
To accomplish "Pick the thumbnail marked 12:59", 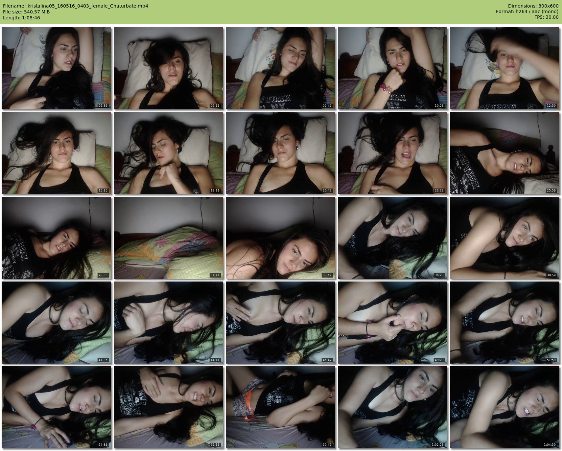I will click(x=505, y=68).
